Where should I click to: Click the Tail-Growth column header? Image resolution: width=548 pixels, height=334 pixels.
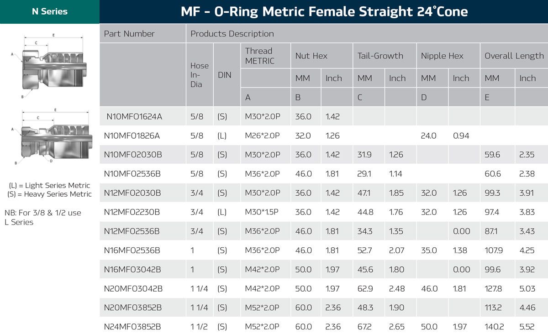click(380, 56)
